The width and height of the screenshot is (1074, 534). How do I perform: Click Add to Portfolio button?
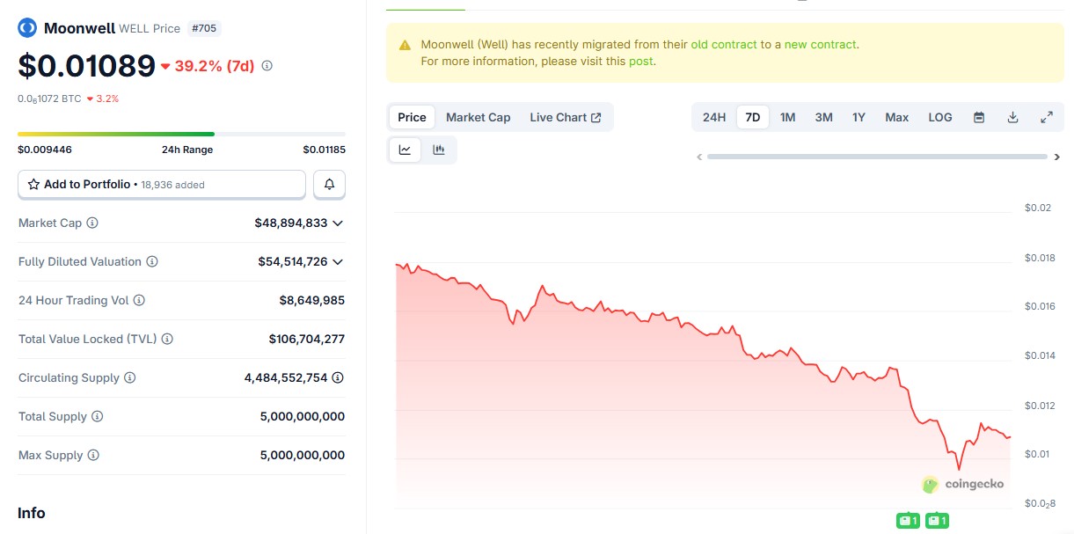click(162, 184)
